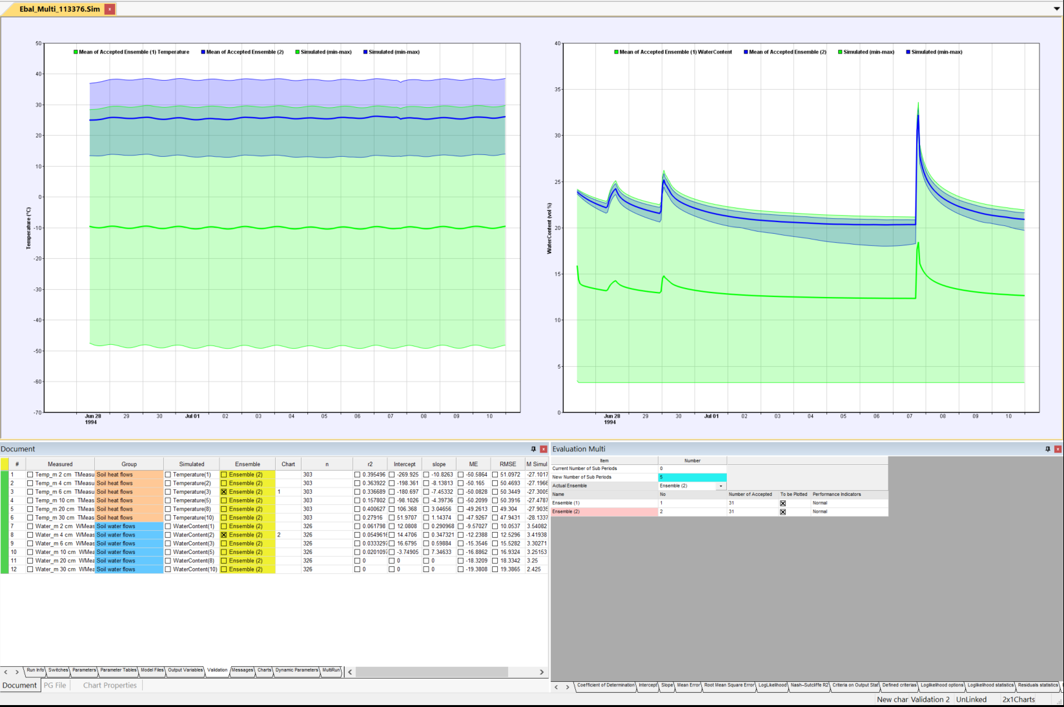Edit the New Number of Sub Periods field

pos(692,477)
